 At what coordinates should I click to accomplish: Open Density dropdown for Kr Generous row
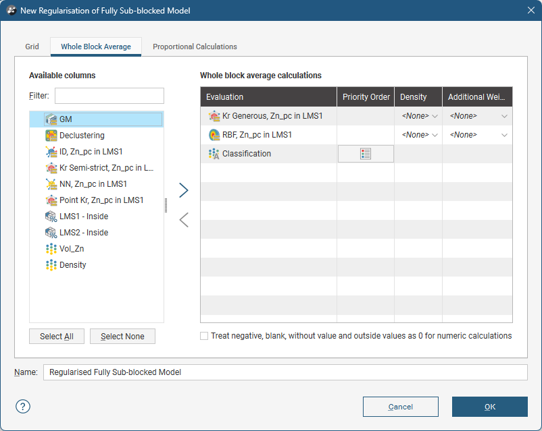[420, 116]
